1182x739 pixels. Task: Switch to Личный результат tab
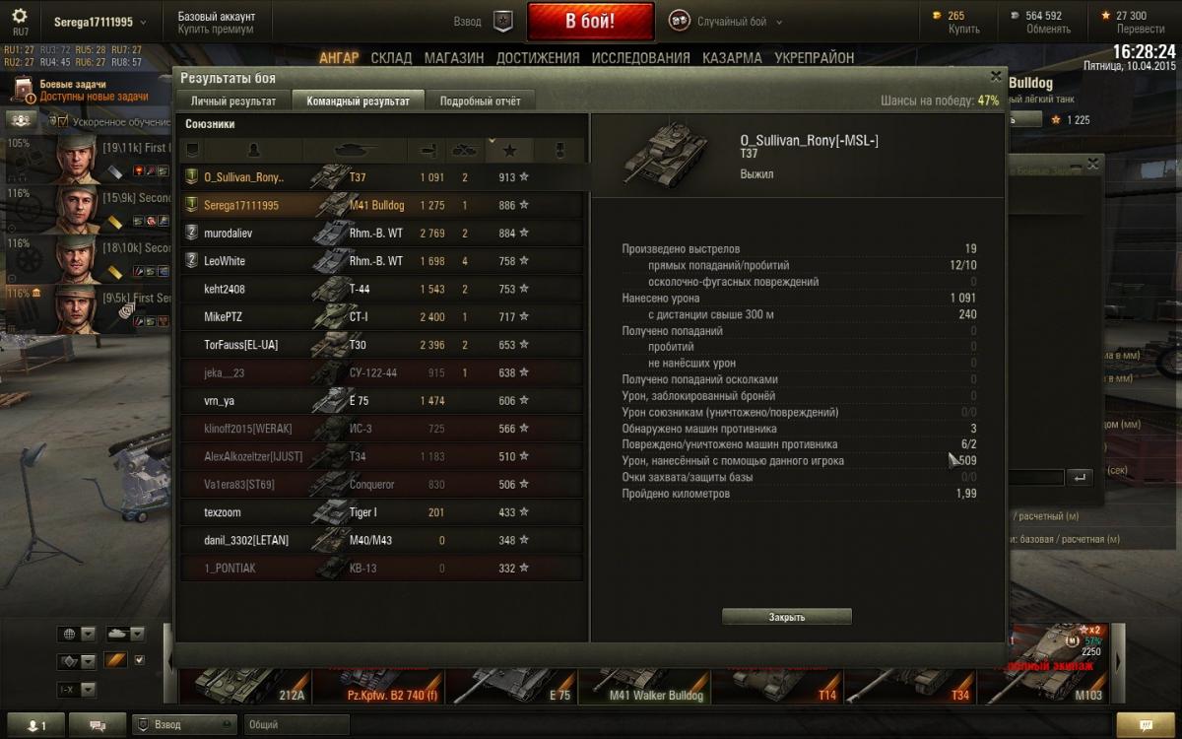(x=234, y=101)
